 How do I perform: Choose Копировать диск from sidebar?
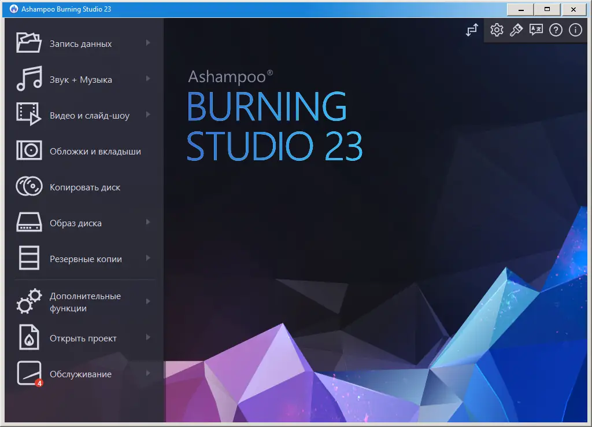[84, 187]
